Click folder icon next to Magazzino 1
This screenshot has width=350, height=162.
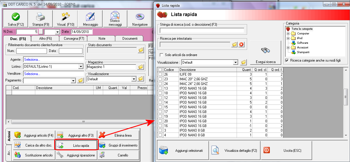click(x=141, y=67)
